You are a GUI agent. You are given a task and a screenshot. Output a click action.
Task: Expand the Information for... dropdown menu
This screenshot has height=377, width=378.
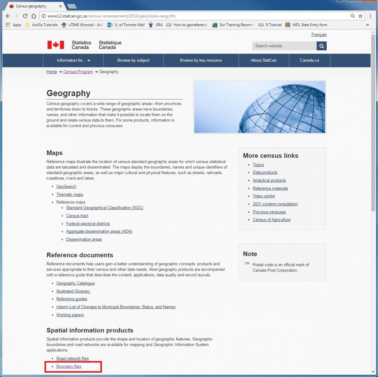(73, 60)
